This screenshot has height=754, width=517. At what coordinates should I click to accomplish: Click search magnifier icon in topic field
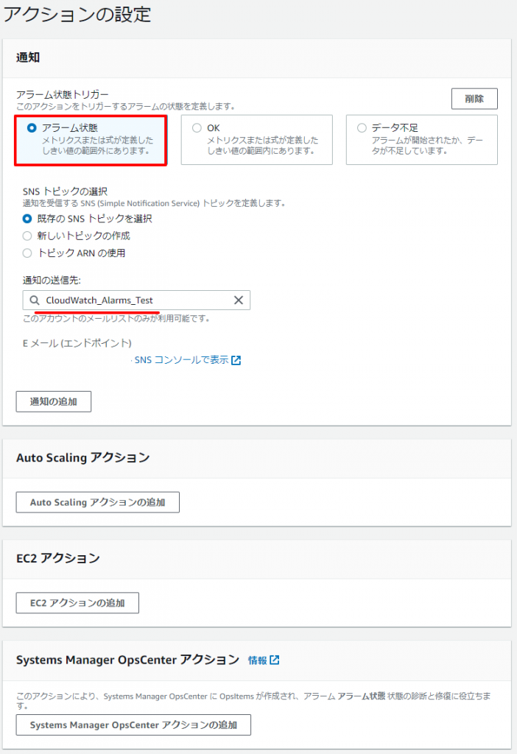pyautogui.click(x=35, y=300)
